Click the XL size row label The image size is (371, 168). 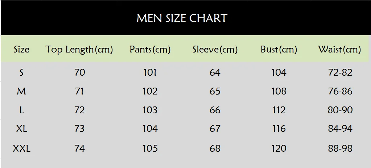[21, 129]
